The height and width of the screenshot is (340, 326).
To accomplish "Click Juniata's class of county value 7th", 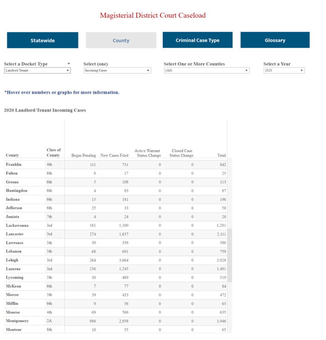I will pos(49,217).
